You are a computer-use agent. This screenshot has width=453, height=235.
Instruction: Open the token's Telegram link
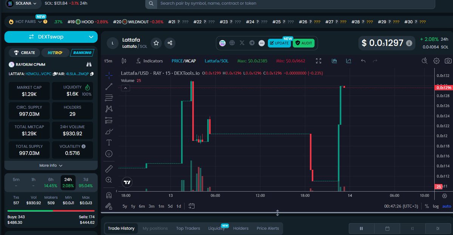click(x=252, y=43)
